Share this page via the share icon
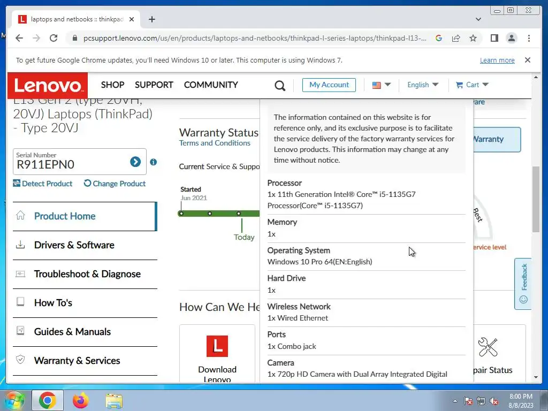This screenshot has width=548, height=411. [x=456, y=38]
